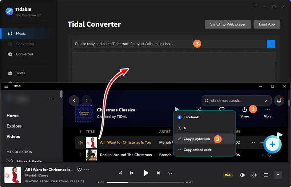Select Copy embed code

[205, 150]
